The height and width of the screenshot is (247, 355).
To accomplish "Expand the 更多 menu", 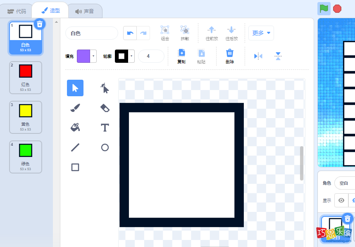I will [261, 33].
